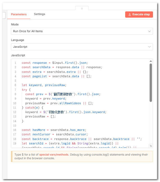Click the panel drag handle at top
This screenshot has height=182, width=160.
82,8
